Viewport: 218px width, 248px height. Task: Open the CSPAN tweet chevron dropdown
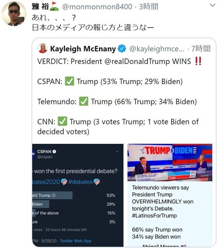coord(117,152)
